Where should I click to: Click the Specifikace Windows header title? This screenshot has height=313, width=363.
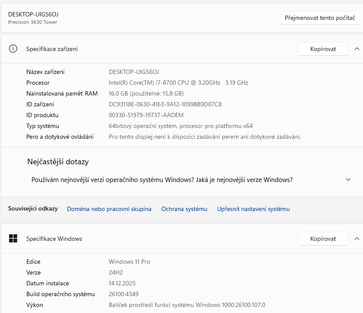point(54,239)
